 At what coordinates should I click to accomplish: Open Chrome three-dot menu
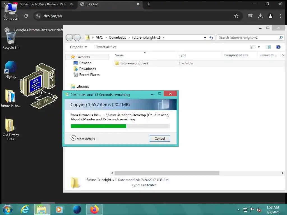coord(280,16)
